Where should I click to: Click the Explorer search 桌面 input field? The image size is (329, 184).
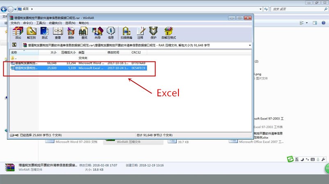(x=297, y=9)
